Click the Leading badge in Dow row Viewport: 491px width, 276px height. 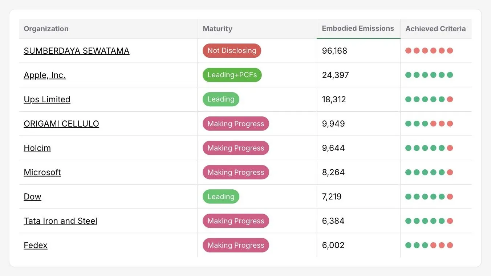point(221,197)
